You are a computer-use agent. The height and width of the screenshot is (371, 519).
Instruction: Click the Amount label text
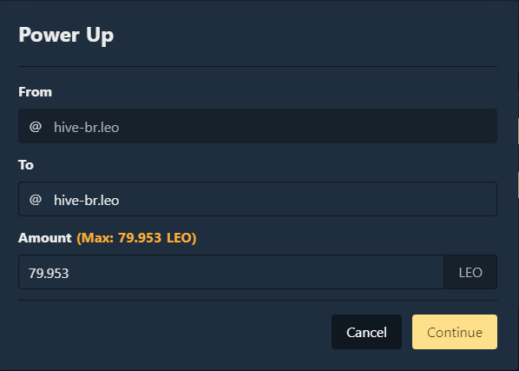[44, 238]
